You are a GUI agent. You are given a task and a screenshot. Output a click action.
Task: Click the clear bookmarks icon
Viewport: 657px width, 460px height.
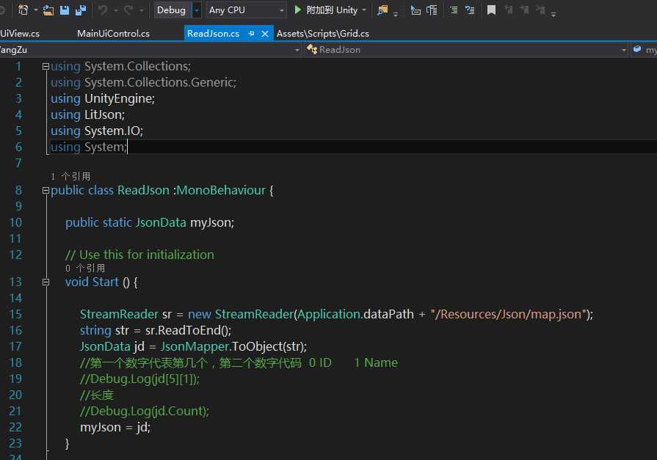coord(540,10)
